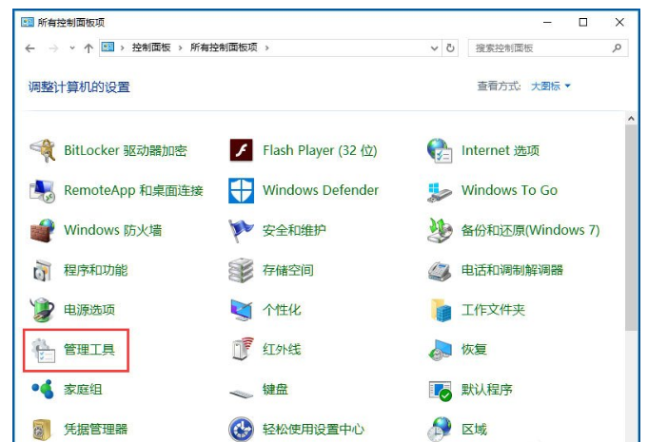Viewport: 648px width, 442px height.
Task: Open the 备份和还原(Windows 7) icon
Action: click(x=440, y=230)
